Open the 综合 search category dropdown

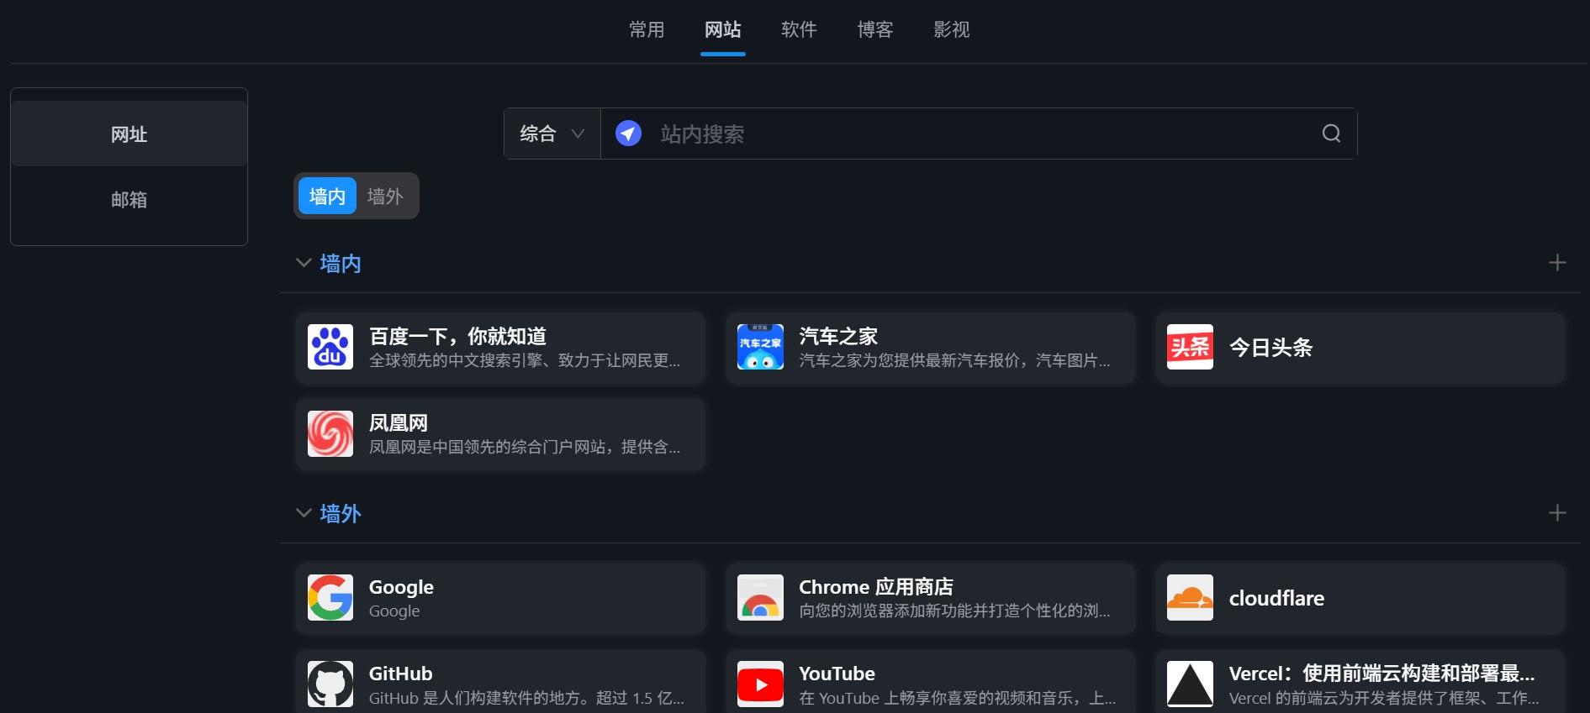coord(552,134)
